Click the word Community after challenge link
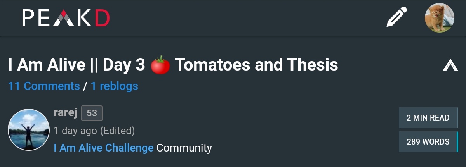The width and height of the screenshot is (466, 167). tap(184, 148)
